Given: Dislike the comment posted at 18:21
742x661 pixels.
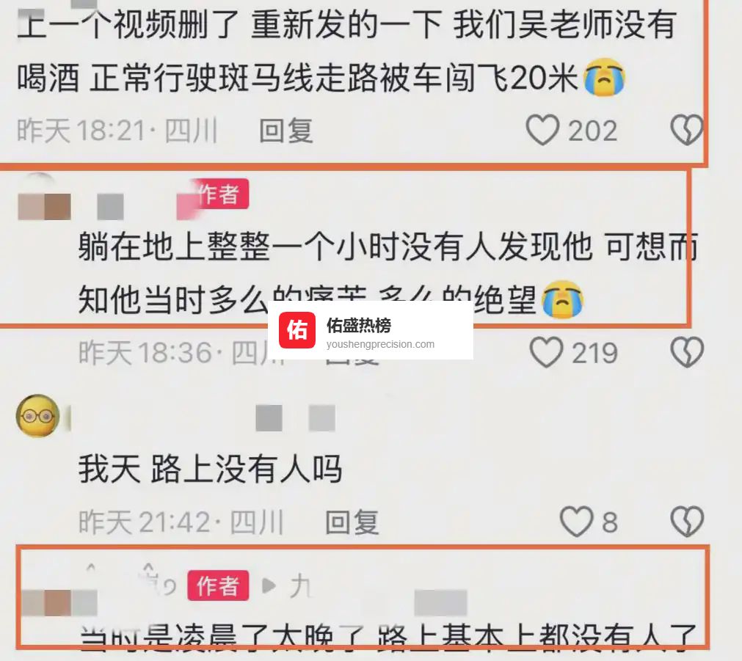Looking at the screenshot, I should pos(687,130).
